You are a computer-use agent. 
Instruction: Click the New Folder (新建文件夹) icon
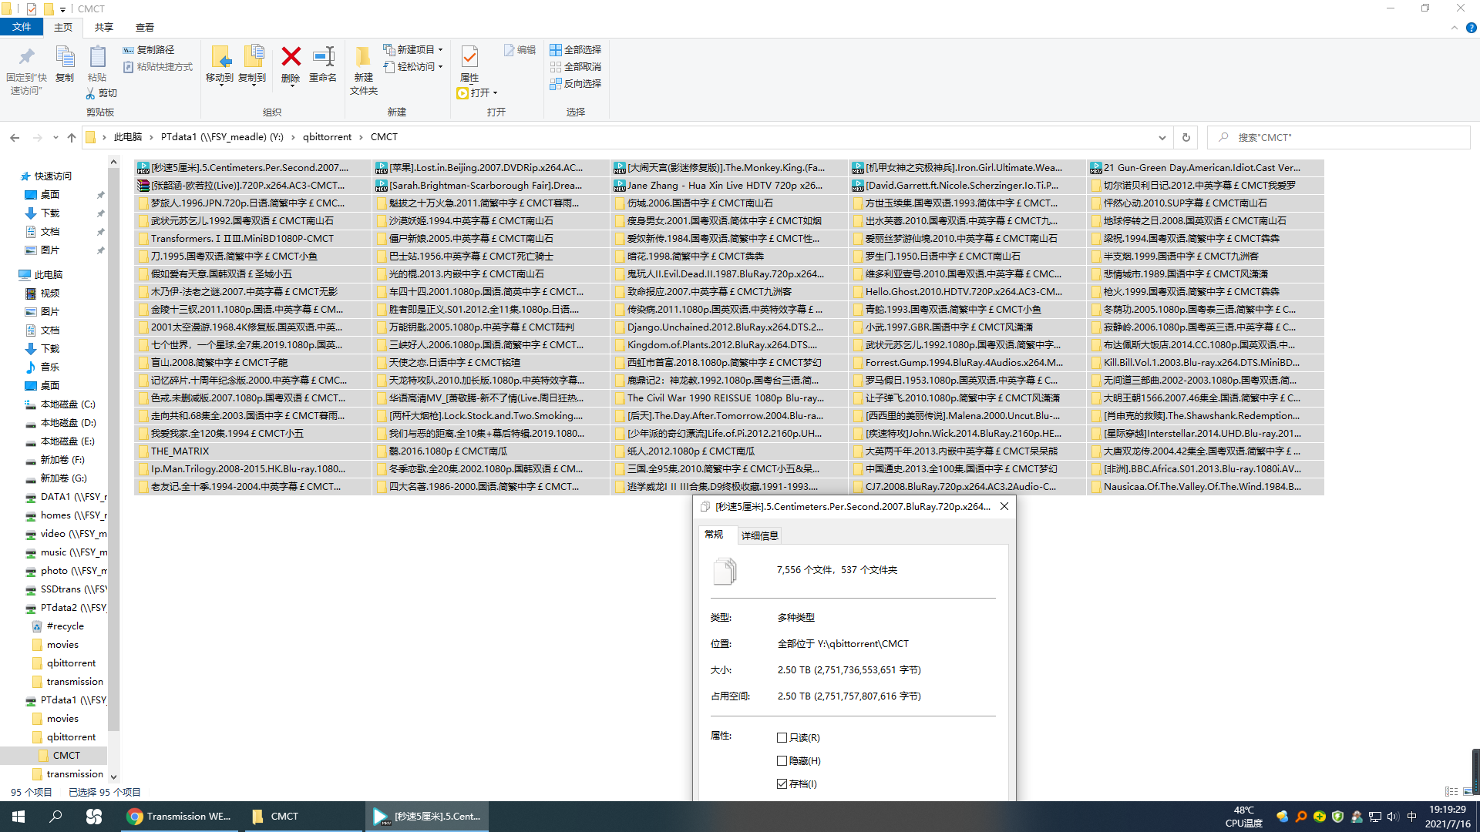363,57
